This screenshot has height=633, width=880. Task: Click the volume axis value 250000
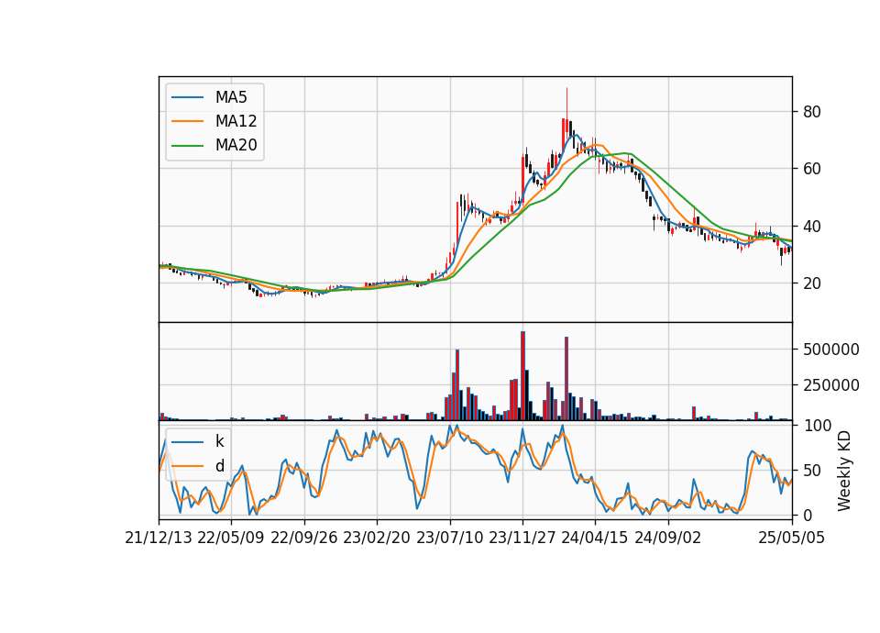point(831,385)
